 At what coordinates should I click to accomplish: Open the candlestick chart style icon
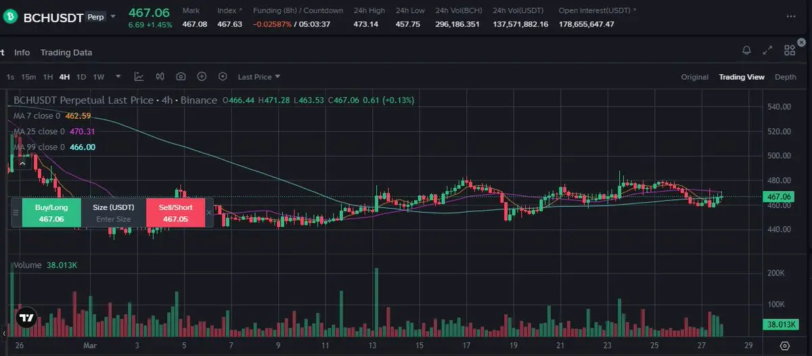(x=160, y=76)
